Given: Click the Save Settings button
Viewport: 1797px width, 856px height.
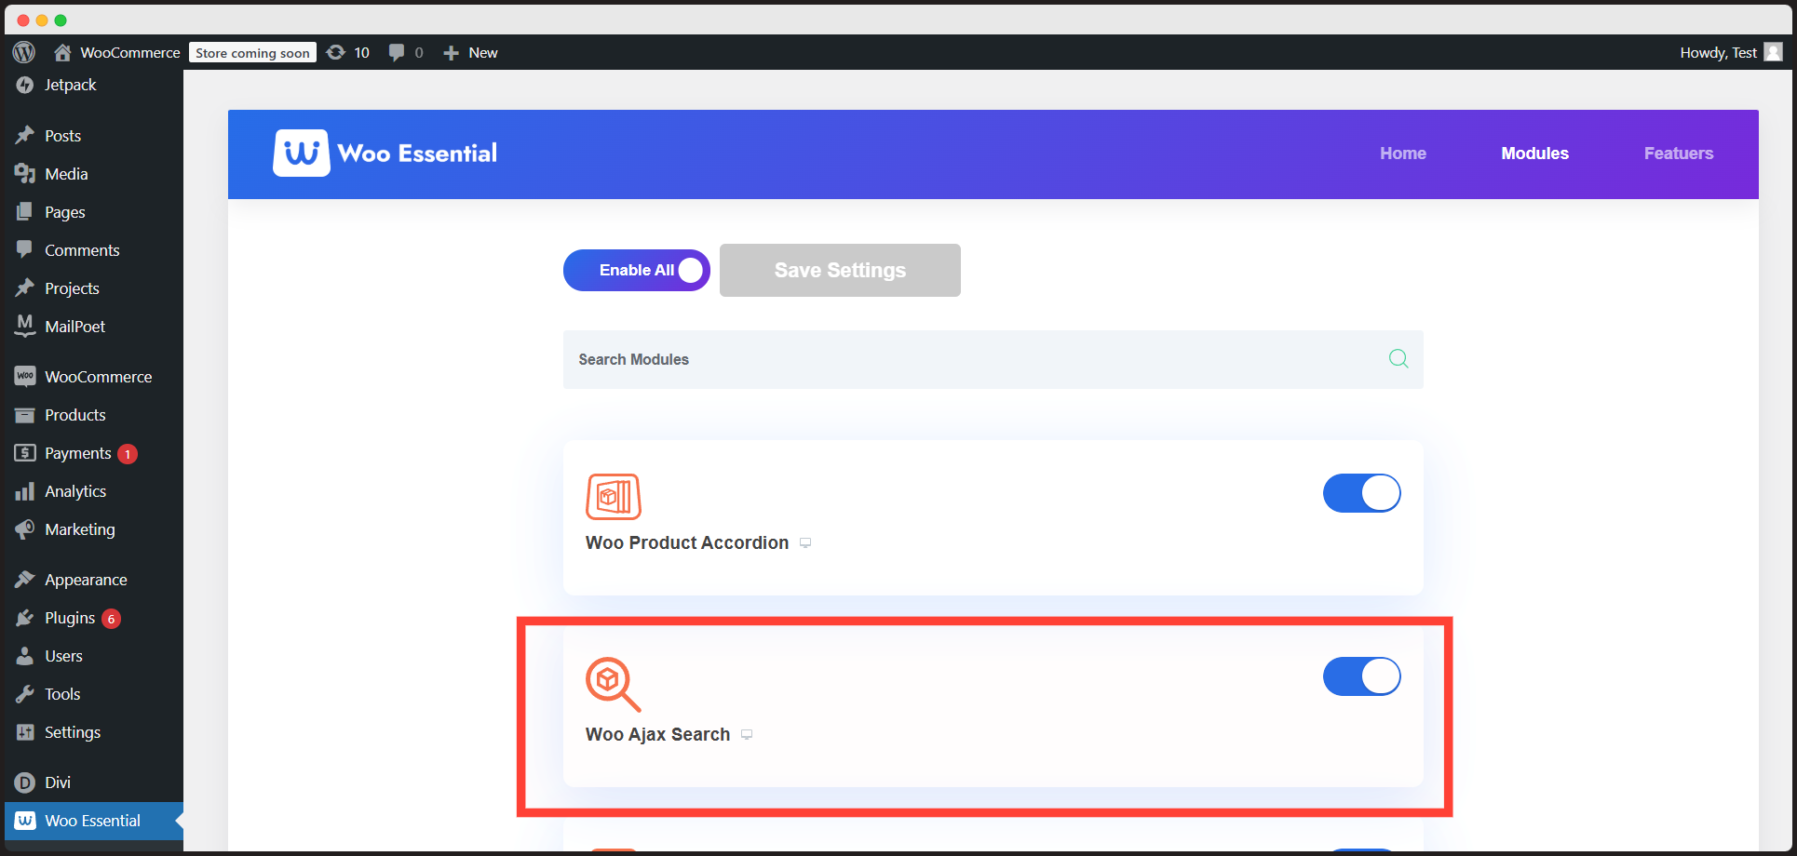Looking at the screenshot, I should 840,270.
